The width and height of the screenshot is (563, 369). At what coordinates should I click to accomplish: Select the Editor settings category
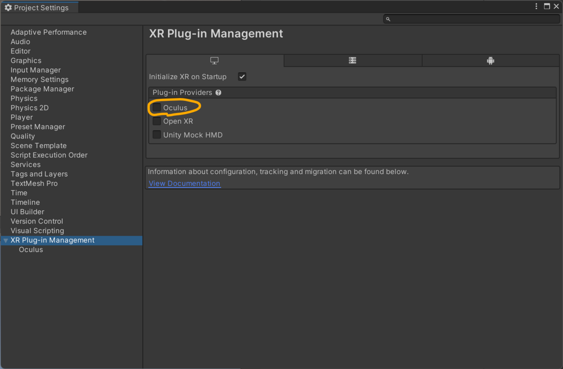pos(21,51)
